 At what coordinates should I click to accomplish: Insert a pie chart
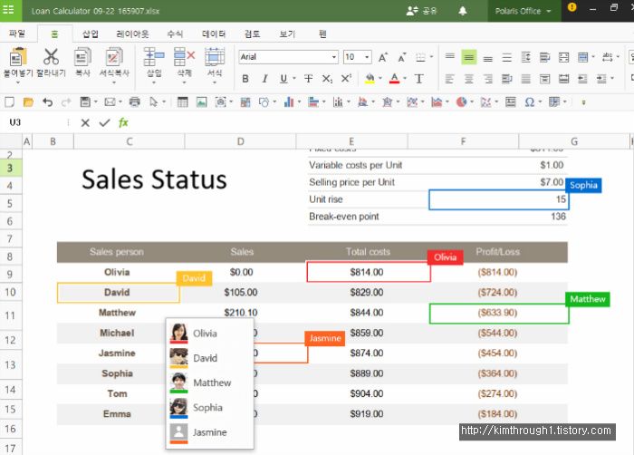461,102
